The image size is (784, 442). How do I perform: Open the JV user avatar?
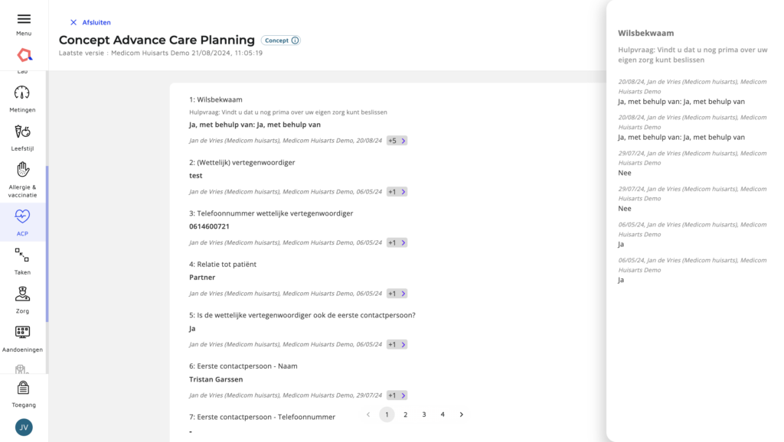click(24, 427)
